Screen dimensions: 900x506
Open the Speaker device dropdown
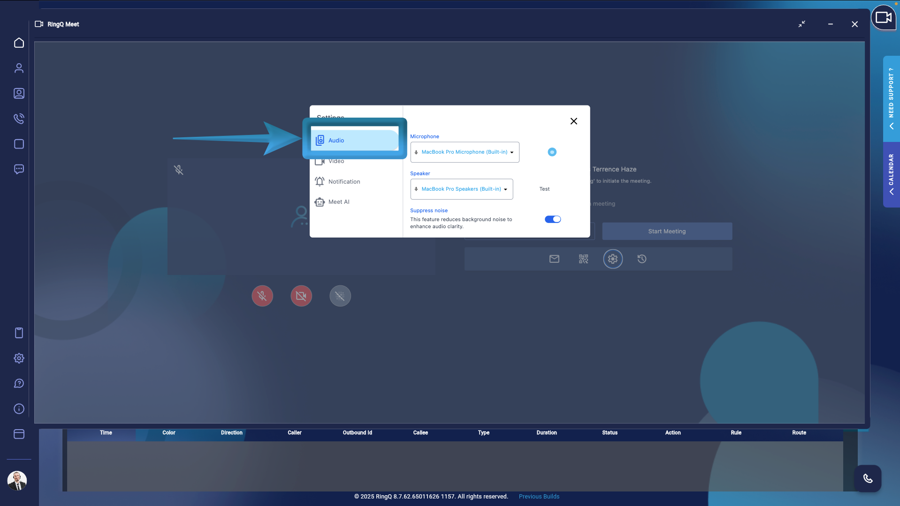[x=461, y=189]
